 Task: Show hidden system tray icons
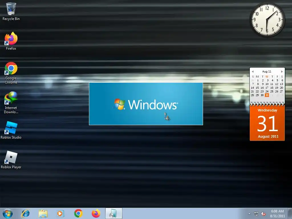coord(249,214)
